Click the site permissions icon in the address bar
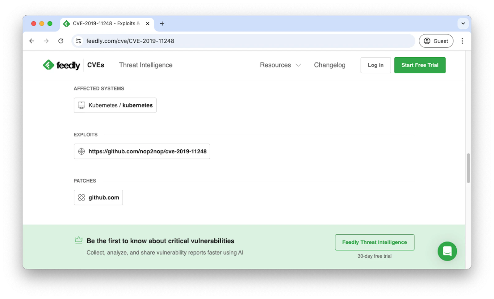Image resolution: width=494 pixels, height=299 pixels. [78, 41]
